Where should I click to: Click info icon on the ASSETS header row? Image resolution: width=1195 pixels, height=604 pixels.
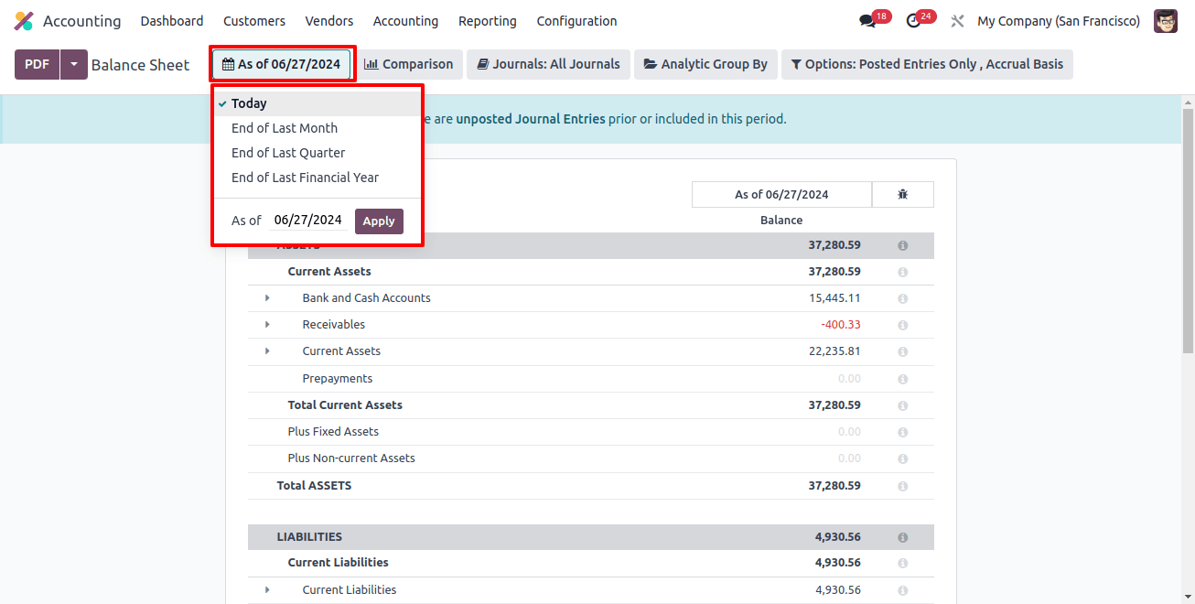(x=903, y=246)
